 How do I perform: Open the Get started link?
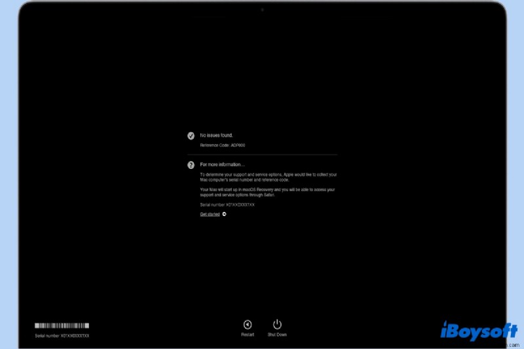coord(210,214)
